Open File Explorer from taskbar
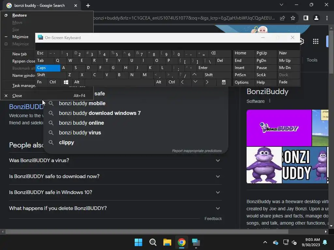 pyautogui.click(x=167, y=242)
